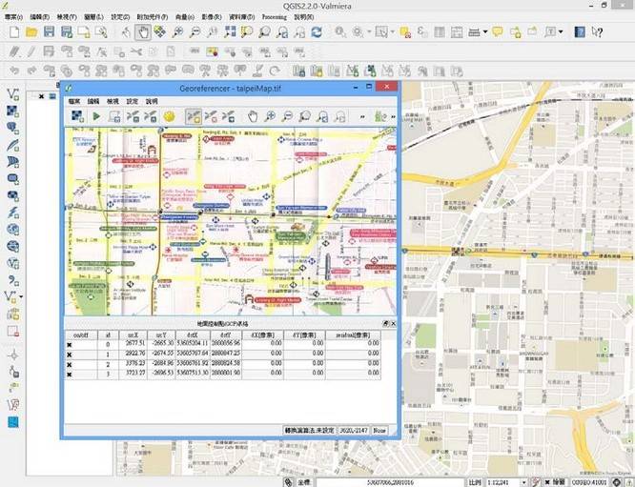Click the light blue icon at the bottom of the left sidebar
The height and width of the screenshot is (487, 635).
pos(13,422)
